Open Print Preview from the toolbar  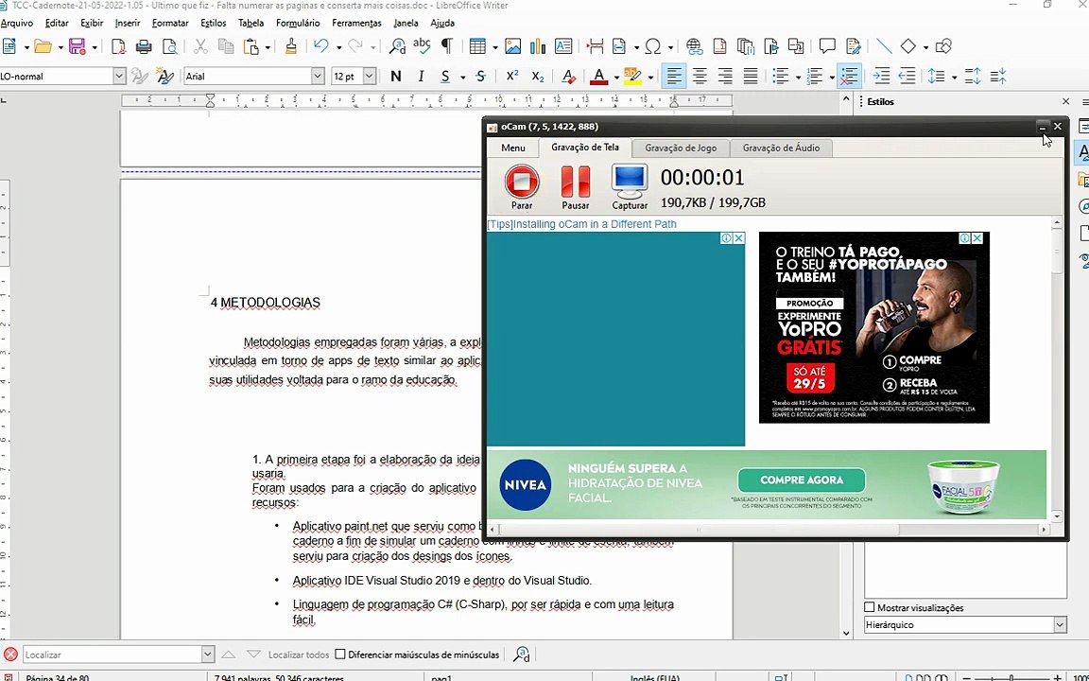pyautogui.click(x=169, y=46)
